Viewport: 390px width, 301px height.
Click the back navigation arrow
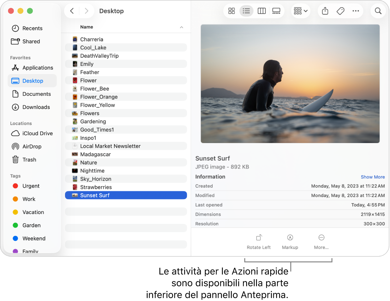coord(72,11)
